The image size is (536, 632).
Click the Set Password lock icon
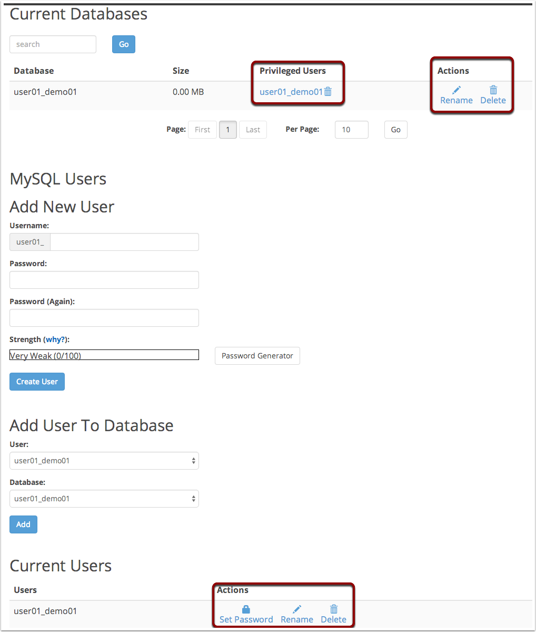246,609
